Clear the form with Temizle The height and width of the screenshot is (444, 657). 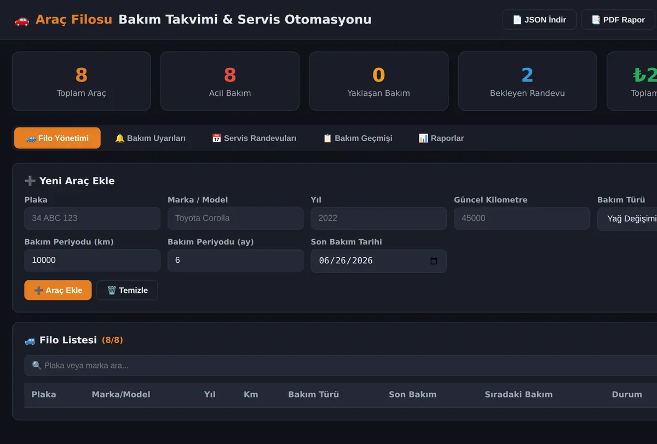point(127,290)
